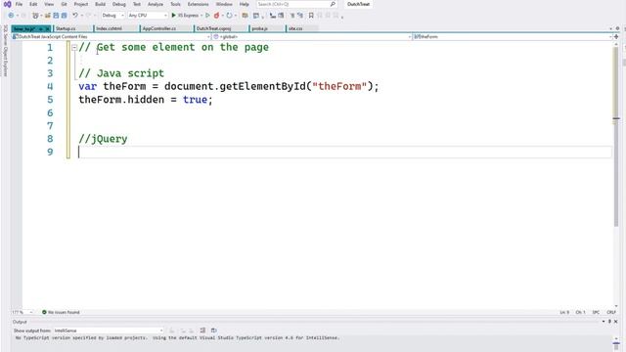This screenshot has height=352, width=626.
Task: Pin the Output panel
Action: tap(609, 322)
